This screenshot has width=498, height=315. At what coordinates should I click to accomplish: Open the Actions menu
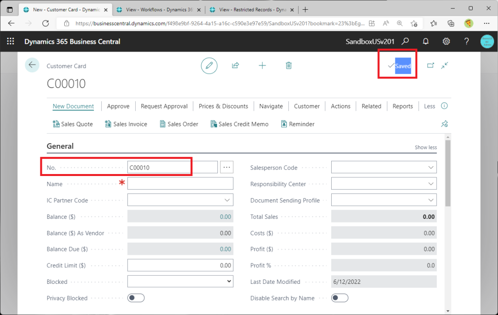pos(340,106)
